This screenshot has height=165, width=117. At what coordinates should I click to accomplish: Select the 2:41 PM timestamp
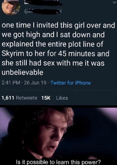(x=11, y=83)
